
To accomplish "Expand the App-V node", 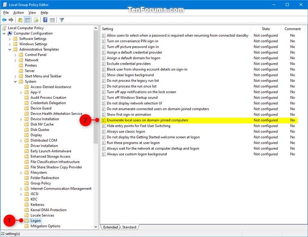I will 21,92.
